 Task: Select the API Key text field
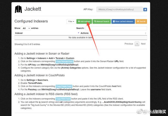pyautogui.click(x=119, y=10)
